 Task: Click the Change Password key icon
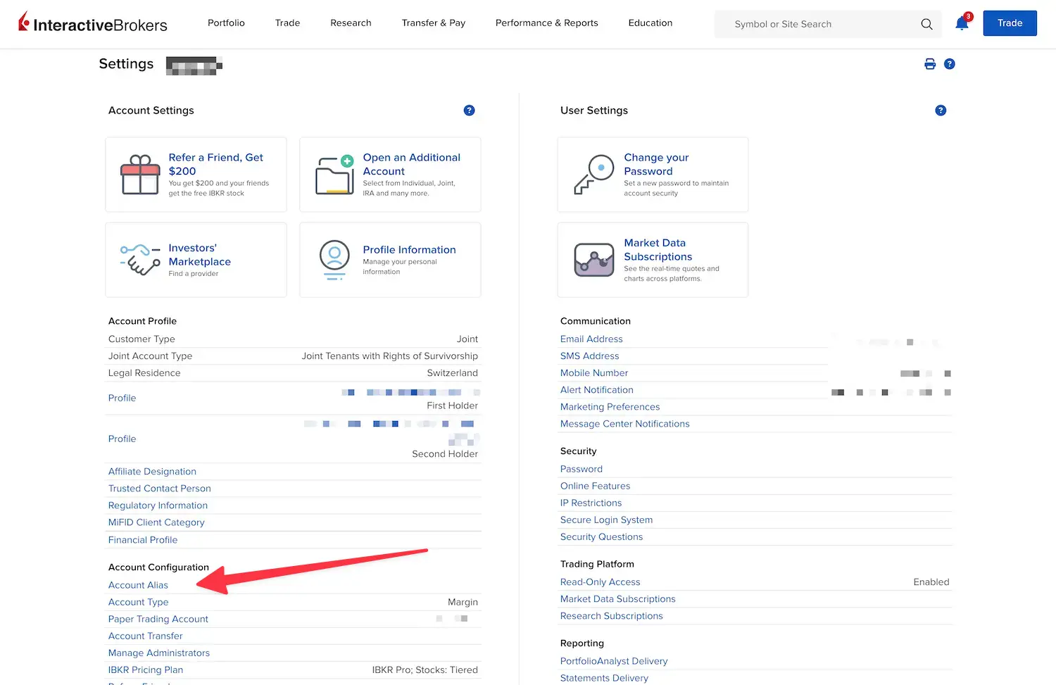(593, 175)
